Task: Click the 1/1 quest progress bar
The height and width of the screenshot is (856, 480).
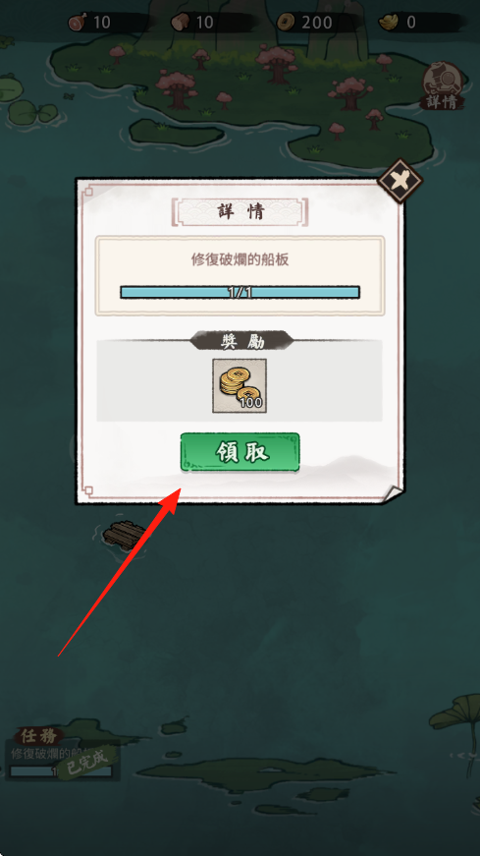Action: [240, 292]
